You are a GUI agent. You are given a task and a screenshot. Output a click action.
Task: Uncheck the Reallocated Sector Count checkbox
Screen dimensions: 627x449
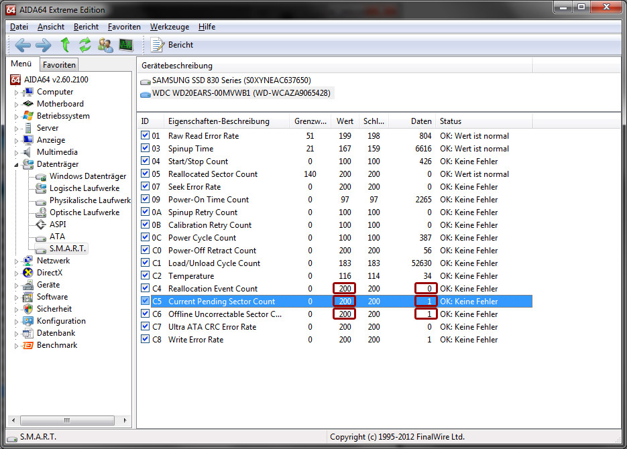coord(145,174)
